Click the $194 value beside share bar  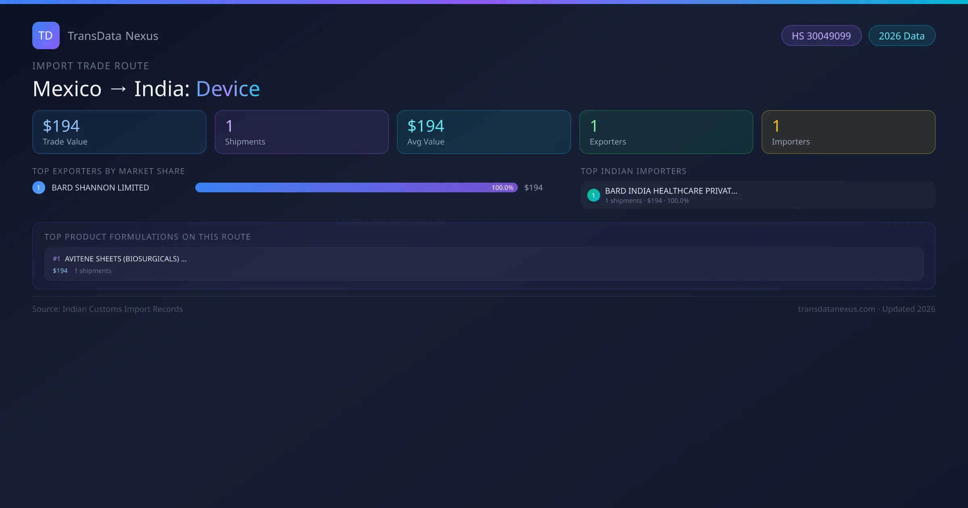(x=533, y=187)
